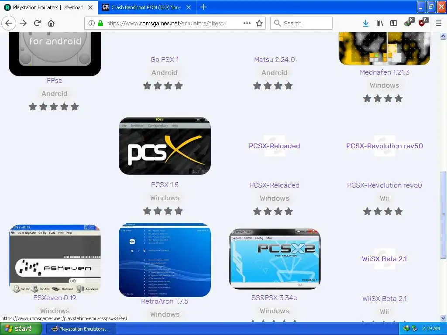Screen dimensions: 447x335
Task: Open the RetroArch 1.7.5 link
Action: pos(165,301)
